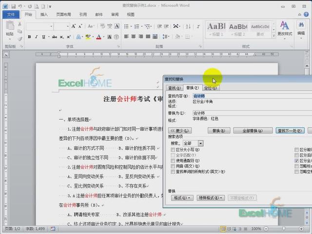Screen dimensions: 312x234
Task: Click the Cut scissors icon
Action: (x=19, y=24)
